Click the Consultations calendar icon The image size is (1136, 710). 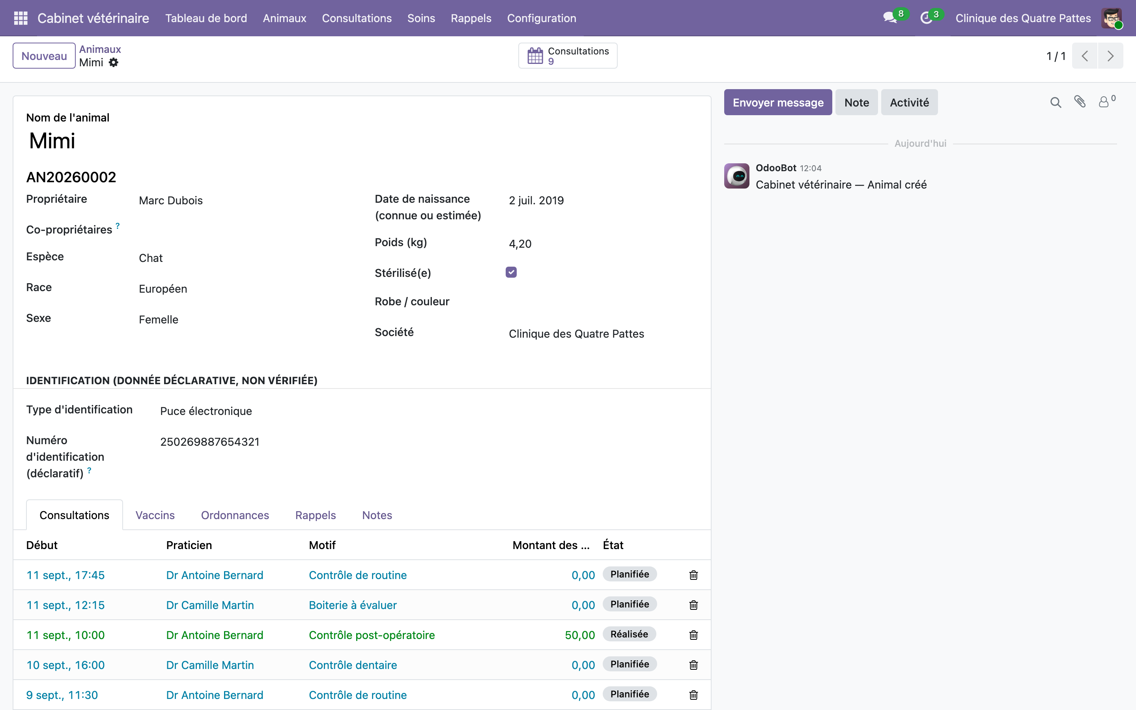click(535, 55)
